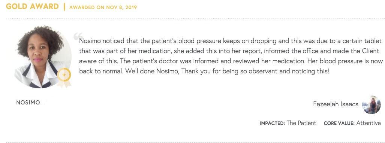Select the GOLD AWARD heading

(32, 6)
